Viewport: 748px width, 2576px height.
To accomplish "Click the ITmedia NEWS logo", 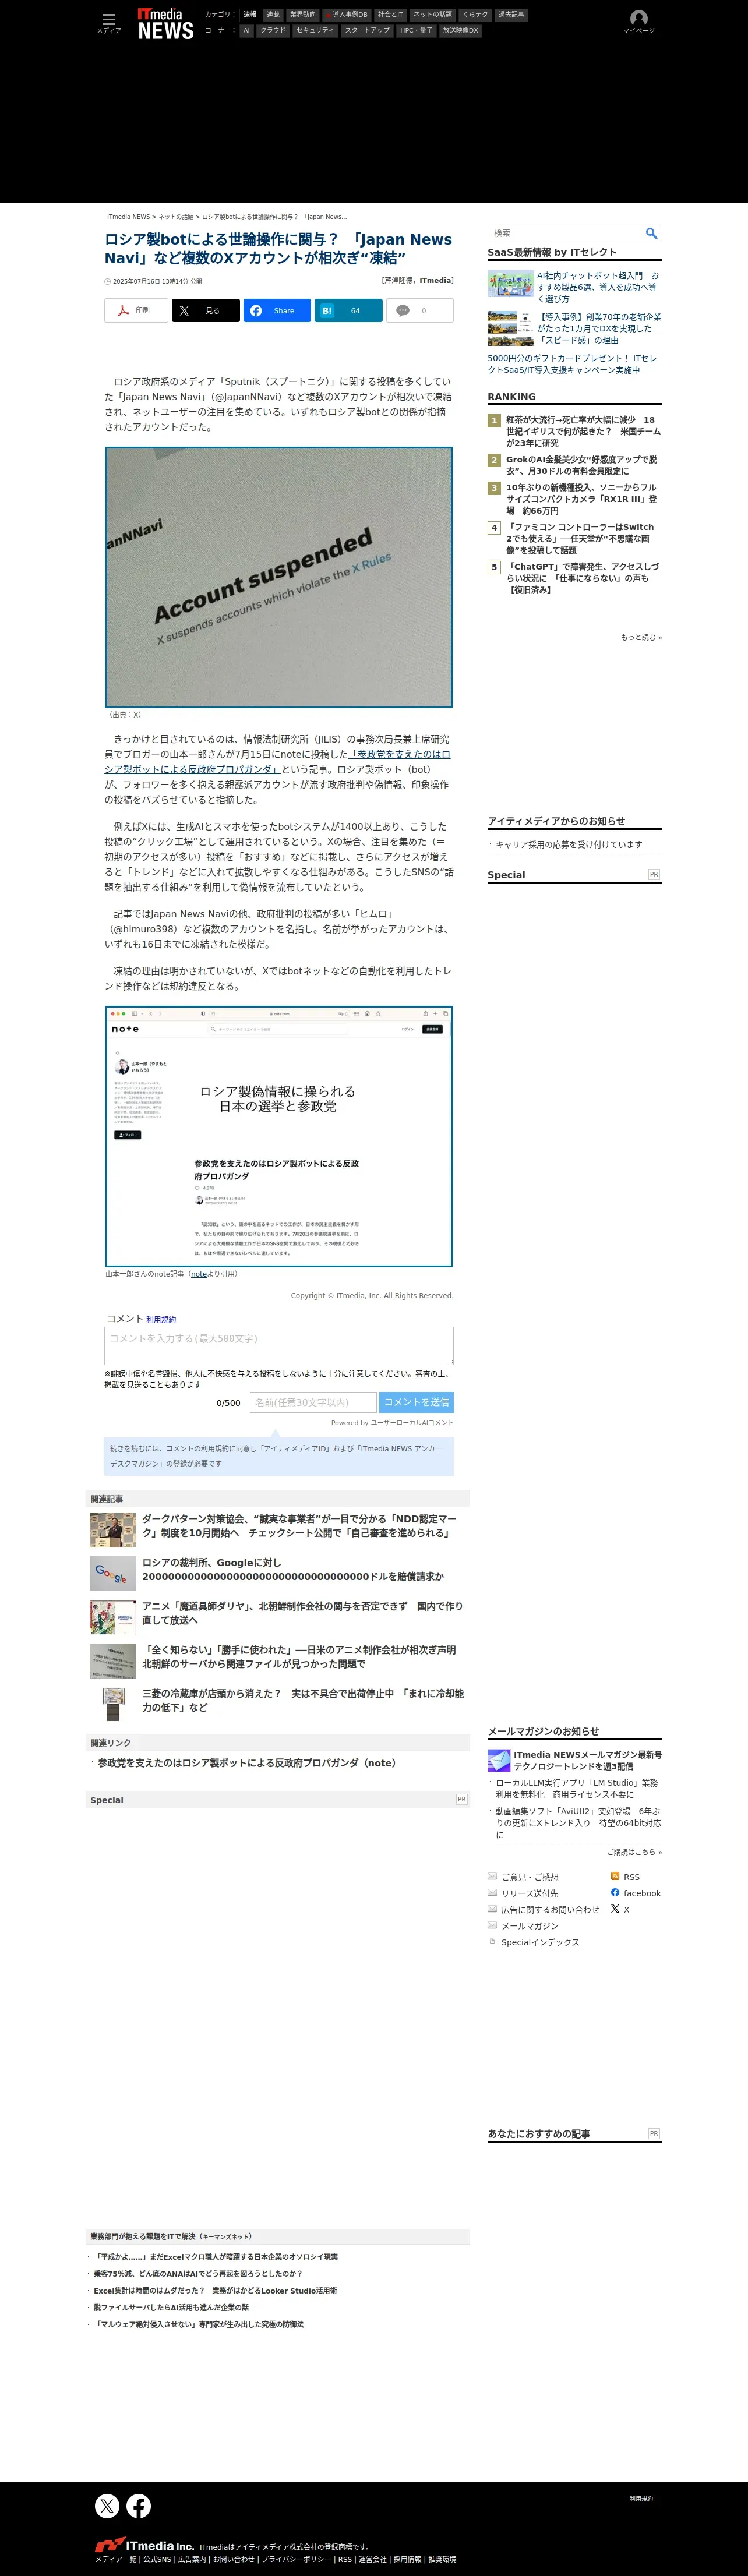I will point(165,24).
